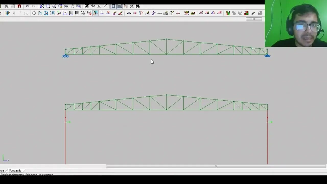
Task: Undo the last action
Action: click(x=28, y=6)
